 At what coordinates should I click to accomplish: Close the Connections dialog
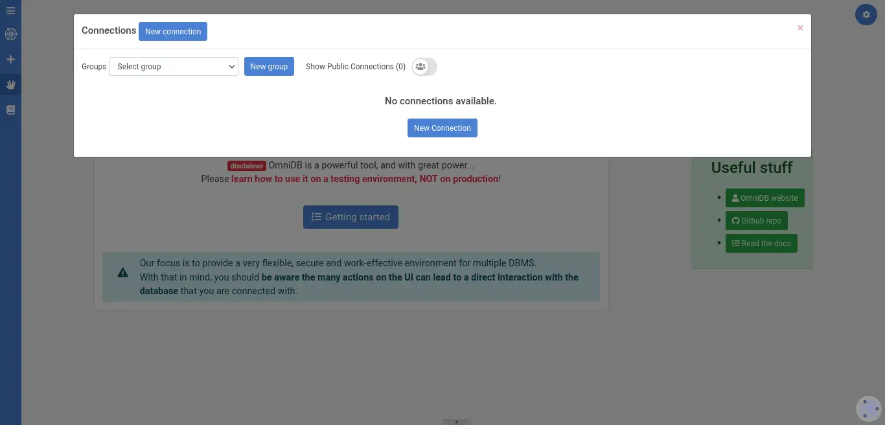800,28
